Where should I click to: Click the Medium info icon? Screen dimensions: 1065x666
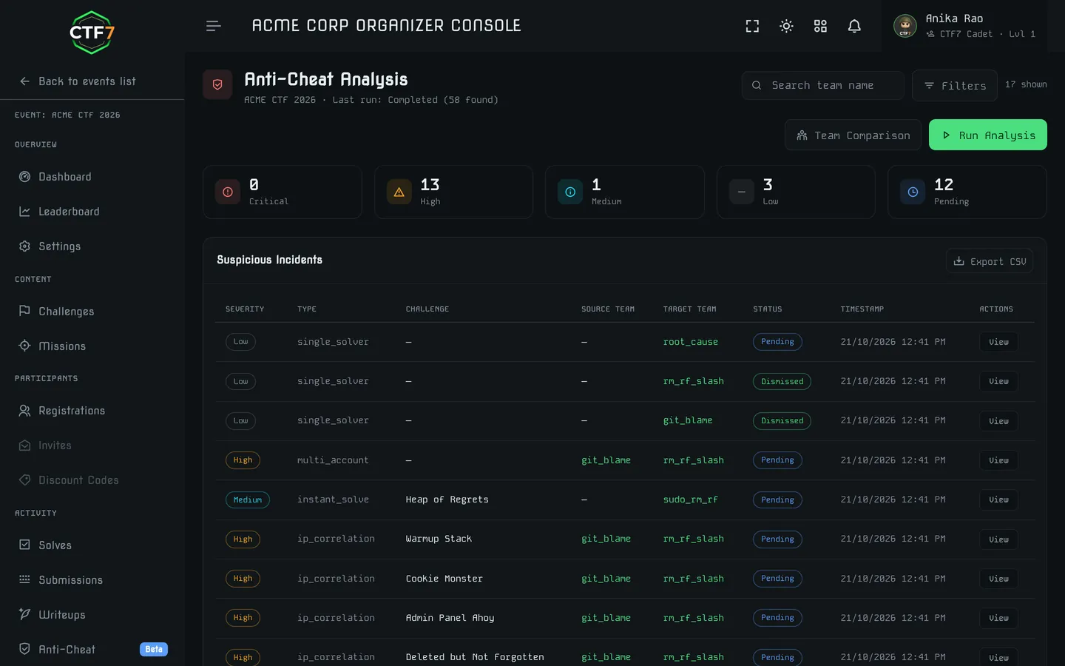[570, 192]
